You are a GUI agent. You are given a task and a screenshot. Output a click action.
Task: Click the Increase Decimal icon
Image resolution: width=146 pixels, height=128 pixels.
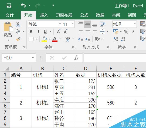[116, 39]
